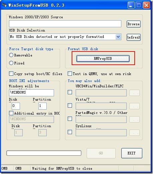Click the progress bar above status bar

point(44,153)
